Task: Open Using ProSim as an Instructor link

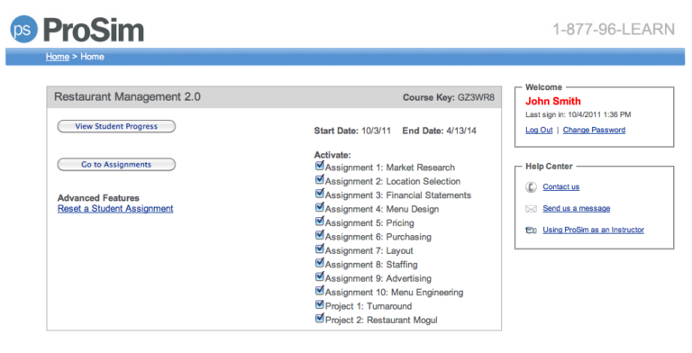Action: [x=593, y=230]
